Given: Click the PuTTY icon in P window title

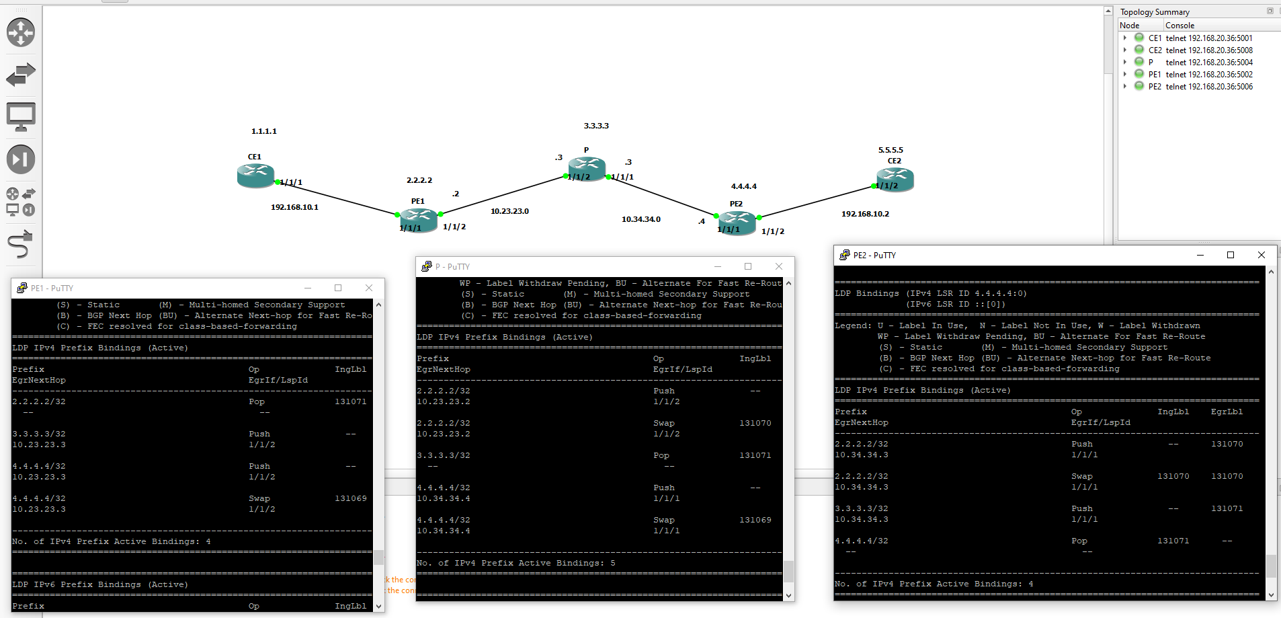Looking at the screenshot, I should coord(427,266).
